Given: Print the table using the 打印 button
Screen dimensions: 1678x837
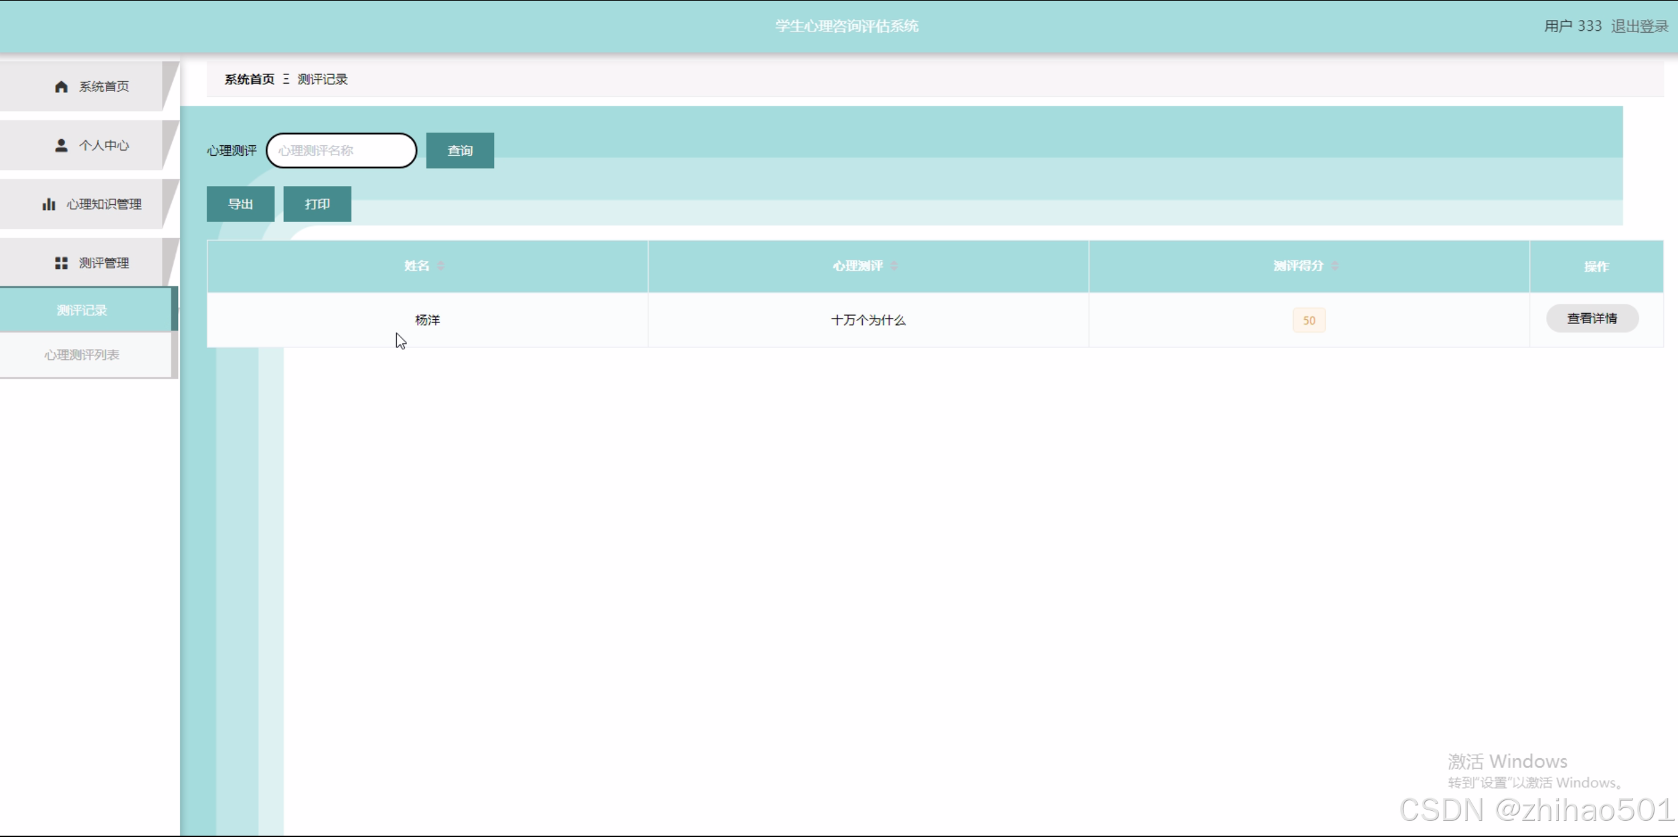Looking at the screenshot, I should 317,204.
